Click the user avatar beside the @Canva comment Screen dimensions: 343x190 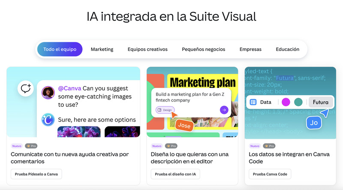(x=48, y=93)
